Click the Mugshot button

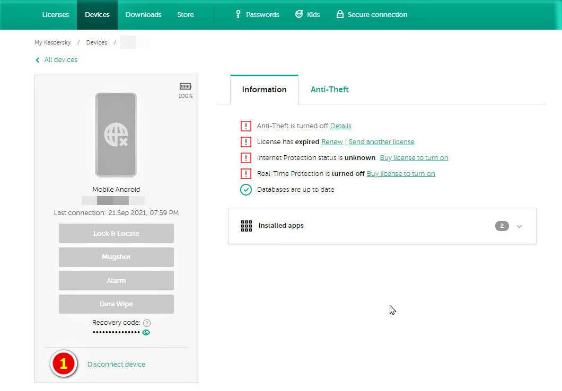(x=116, y=257)
